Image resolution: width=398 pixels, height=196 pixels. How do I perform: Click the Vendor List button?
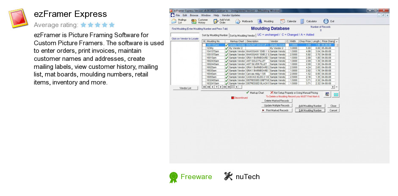[185, 88]
